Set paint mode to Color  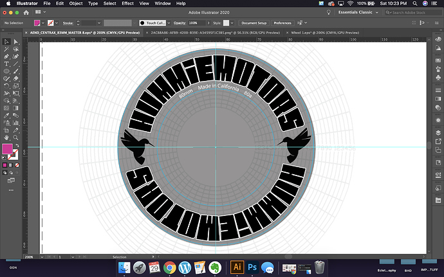pos(5,165)
